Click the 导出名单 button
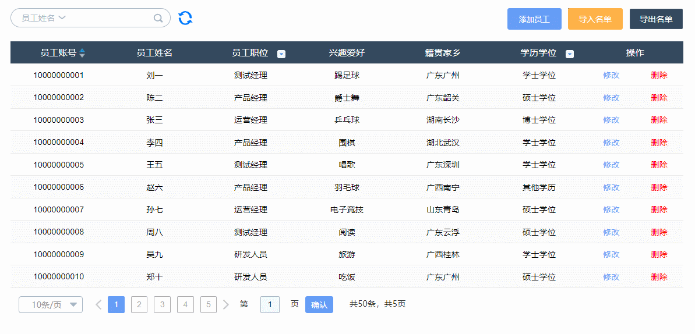Screen dimensions: 695x334 656,19
